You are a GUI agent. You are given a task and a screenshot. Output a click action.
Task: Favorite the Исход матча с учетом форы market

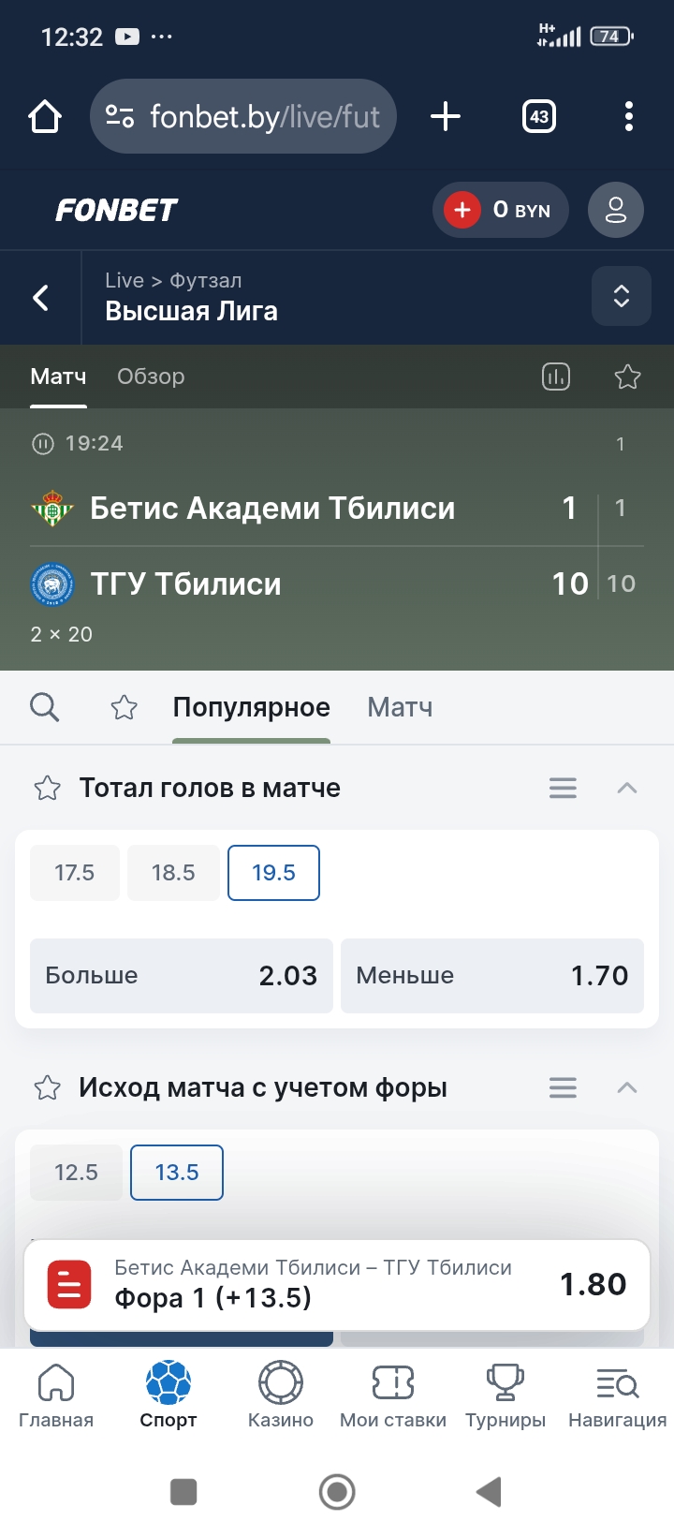(x=48, y=1088)
